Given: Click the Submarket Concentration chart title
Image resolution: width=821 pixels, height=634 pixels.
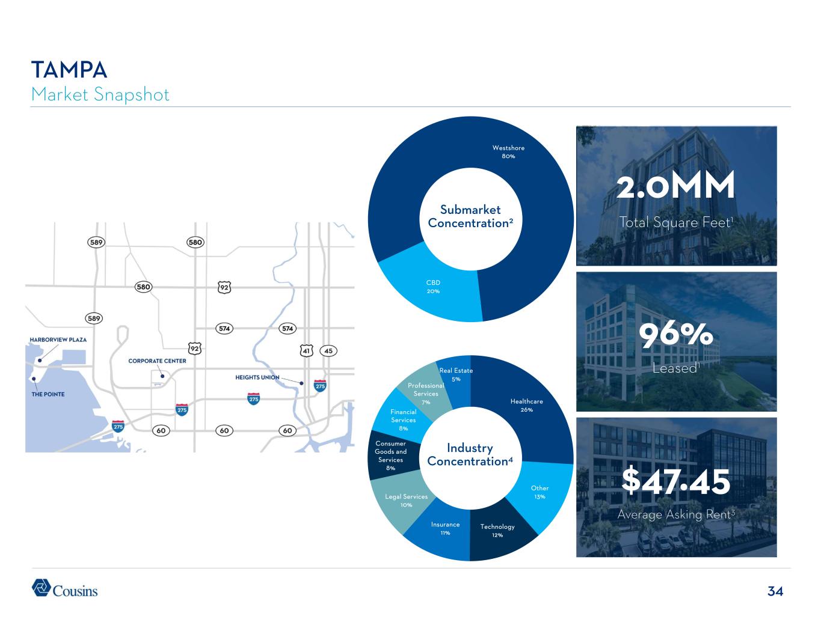Looking at the screenshot, I should (x=470, y=216).
